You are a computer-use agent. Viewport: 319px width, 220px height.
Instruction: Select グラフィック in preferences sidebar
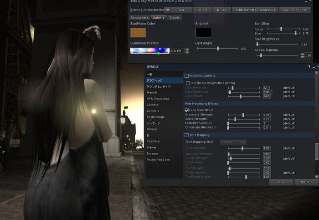164,80
